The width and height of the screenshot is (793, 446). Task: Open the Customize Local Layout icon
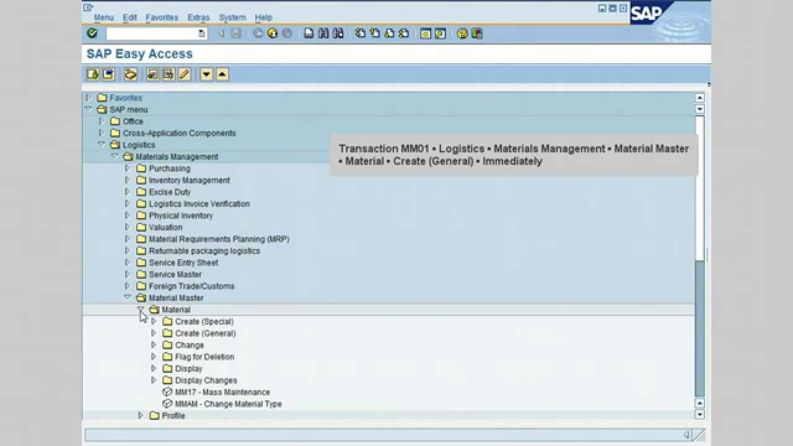pos(477,33)
